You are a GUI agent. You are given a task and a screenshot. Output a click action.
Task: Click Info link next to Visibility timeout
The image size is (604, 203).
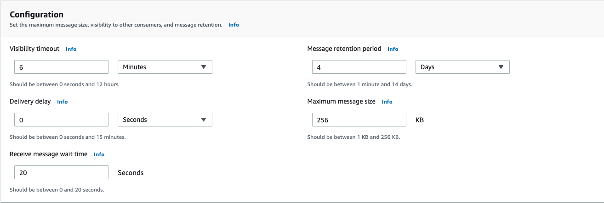pos(71,49)
